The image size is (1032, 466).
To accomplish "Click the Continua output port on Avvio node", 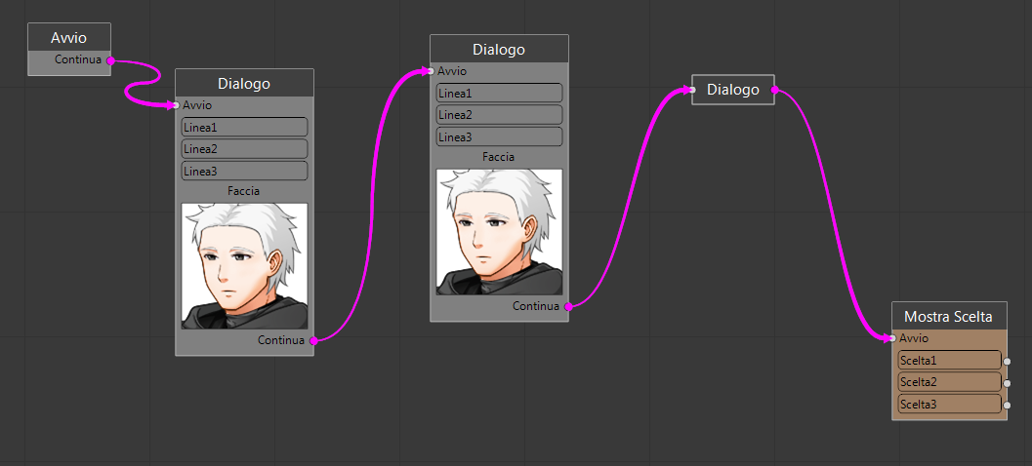I will [x=110, y=60].
